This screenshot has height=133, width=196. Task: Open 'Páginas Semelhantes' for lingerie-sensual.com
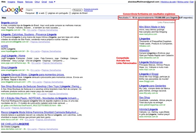[x=53, y=82]
